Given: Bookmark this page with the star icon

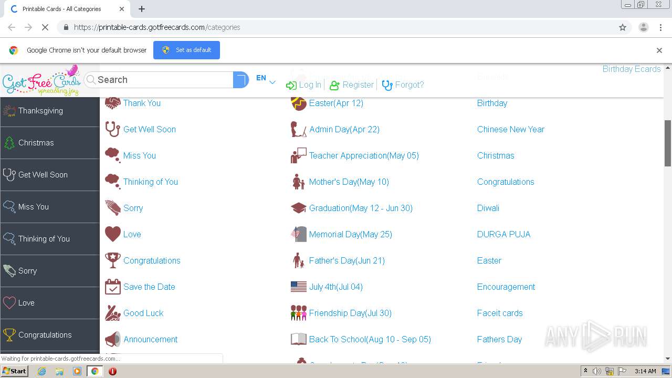Looking at the screenshot, I should [x=623, y=27].
